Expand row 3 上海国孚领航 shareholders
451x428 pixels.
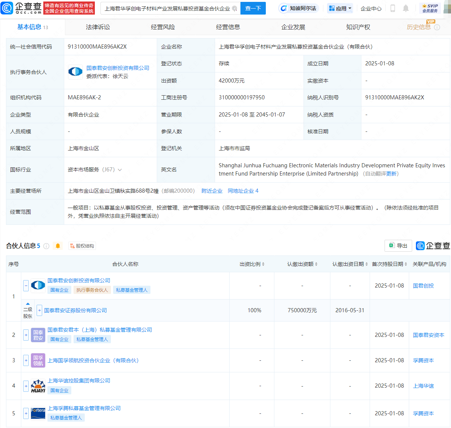coord(26,360)
